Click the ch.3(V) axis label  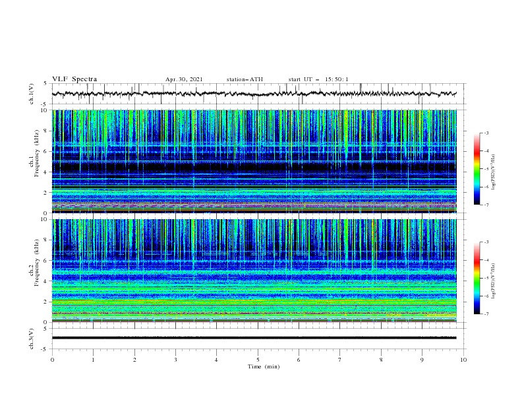point(32,339)
